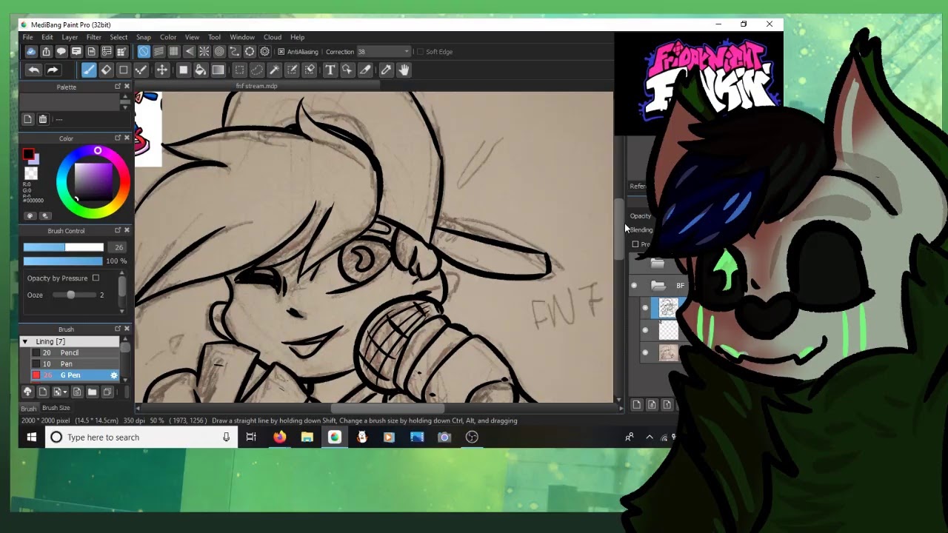
Task: Enable parallel line snap
Action: click(x=158, y=52)
